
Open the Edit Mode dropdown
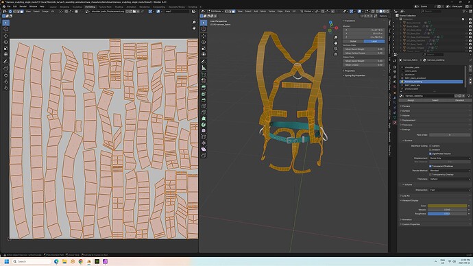point(215,11)
